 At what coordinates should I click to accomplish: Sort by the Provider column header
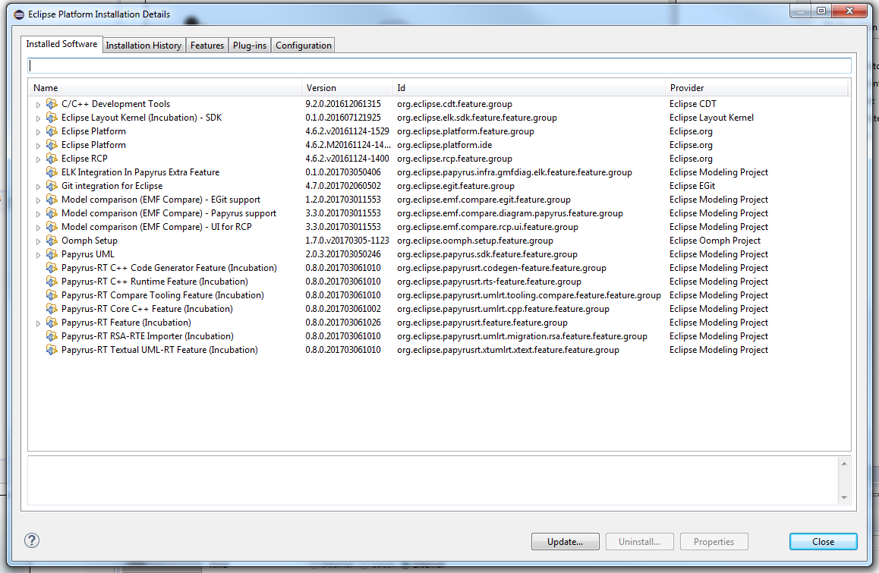(x=756, y=88)
